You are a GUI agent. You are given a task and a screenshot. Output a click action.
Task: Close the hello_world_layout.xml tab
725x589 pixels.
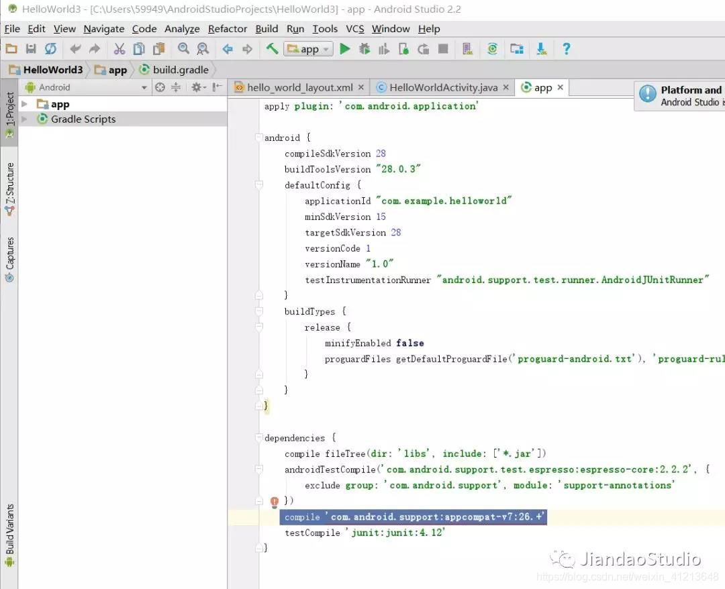coord(361,87)
